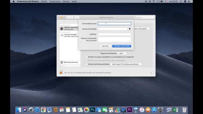
Task: Toggle Activar controles parentales checkbox
Action: [87, 64]
